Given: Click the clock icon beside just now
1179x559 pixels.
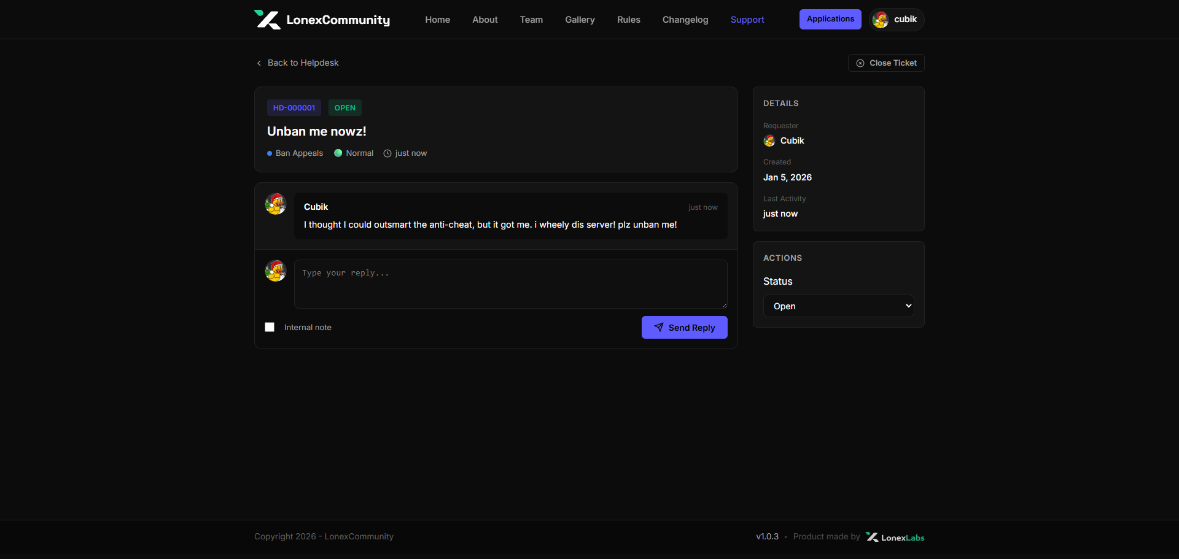Looking at the screenshot, I should tap(387, 153).
